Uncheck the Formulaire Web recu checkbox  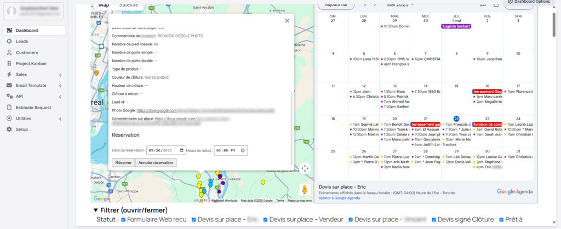click(122, 220)
